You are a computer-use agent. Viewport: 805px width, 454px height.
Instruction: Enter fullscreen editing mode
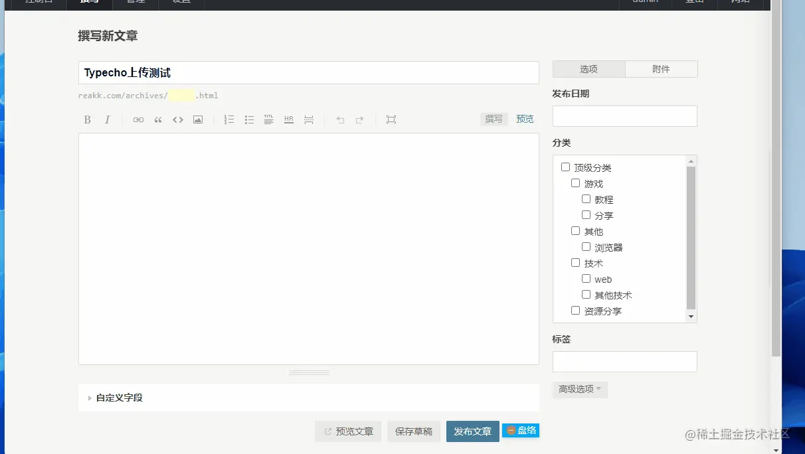coord(391,119)
